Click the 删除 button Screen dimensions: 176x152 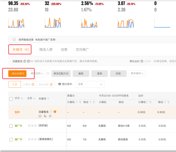[81, 74]
